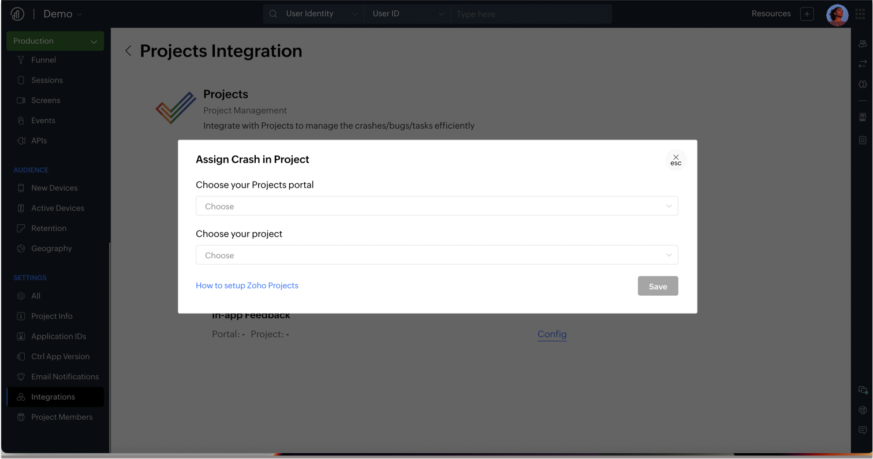Open How to setup Zoho Projects link
Image resolution: width=873 pixels, height=459 pixels.
tap(247, 285)
